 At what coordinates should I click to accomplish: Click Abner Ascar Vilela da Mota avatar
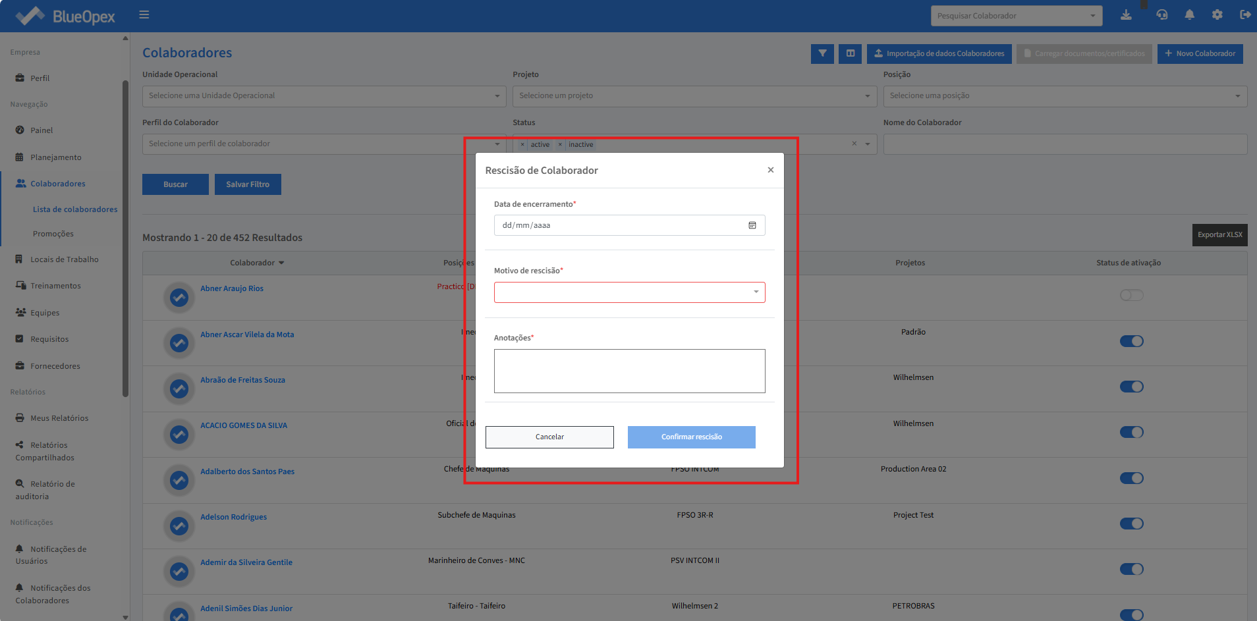179,343
